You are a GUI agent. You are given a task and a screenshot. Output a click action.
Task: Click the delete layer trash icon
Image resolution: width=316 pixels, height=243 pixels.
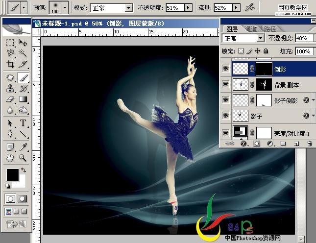[310, 144]
